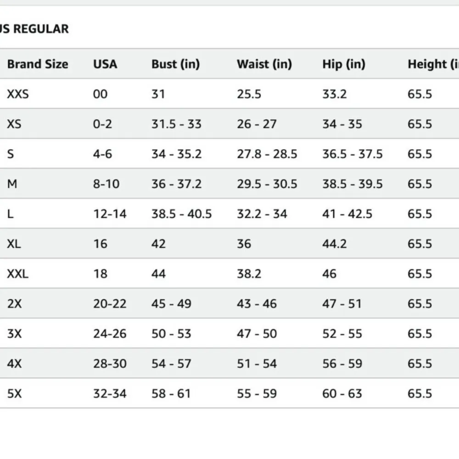Click the Height column header
The image size is (459, 459).
[x=432, y=64]
